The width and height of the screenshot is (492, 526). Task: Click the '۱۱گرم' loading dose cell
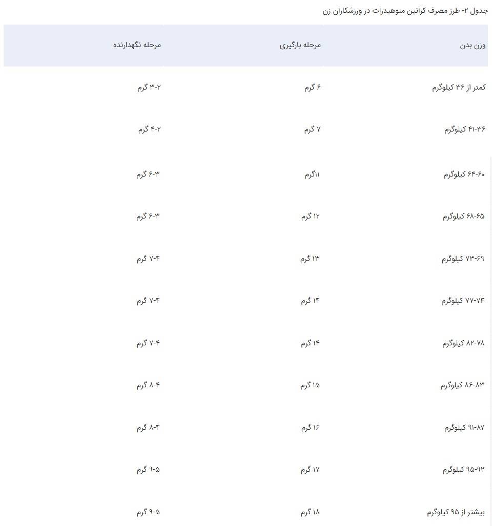pos(312,174)
